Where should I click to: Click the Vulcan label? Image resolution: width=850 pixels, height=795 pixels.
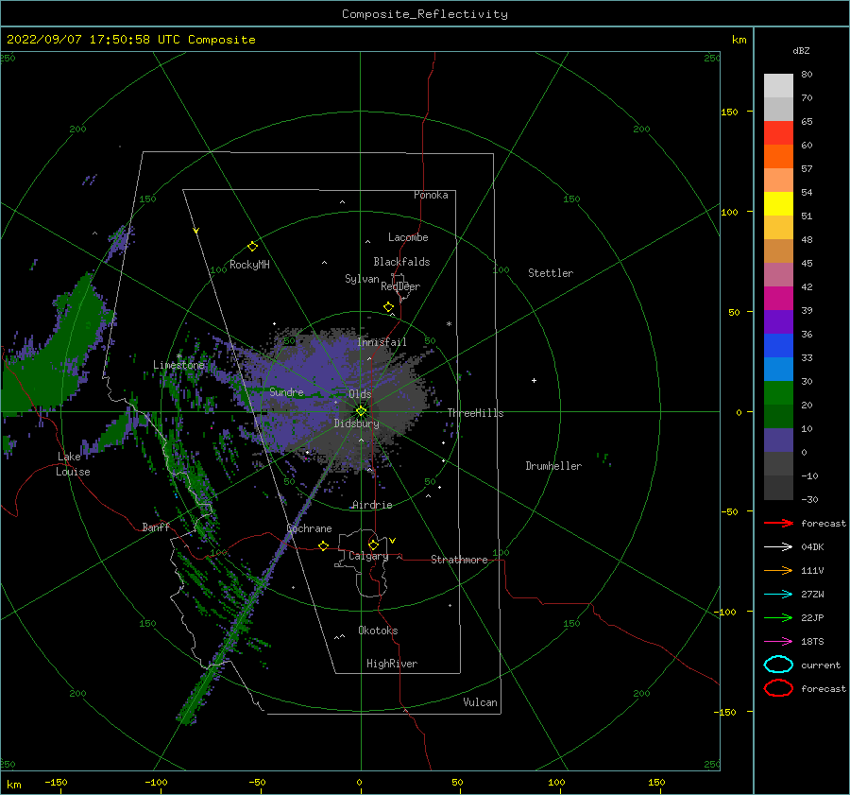pyautogui.click(x=480, y=702)
